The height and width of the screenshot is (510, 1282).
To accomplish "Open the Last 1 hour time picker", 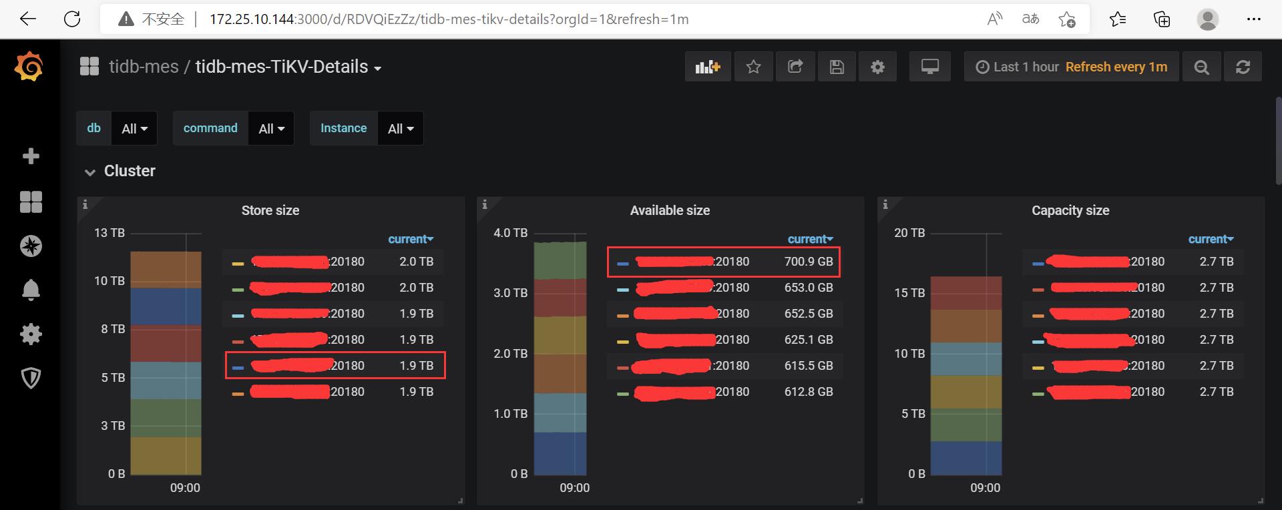I will coord(1071,67).
